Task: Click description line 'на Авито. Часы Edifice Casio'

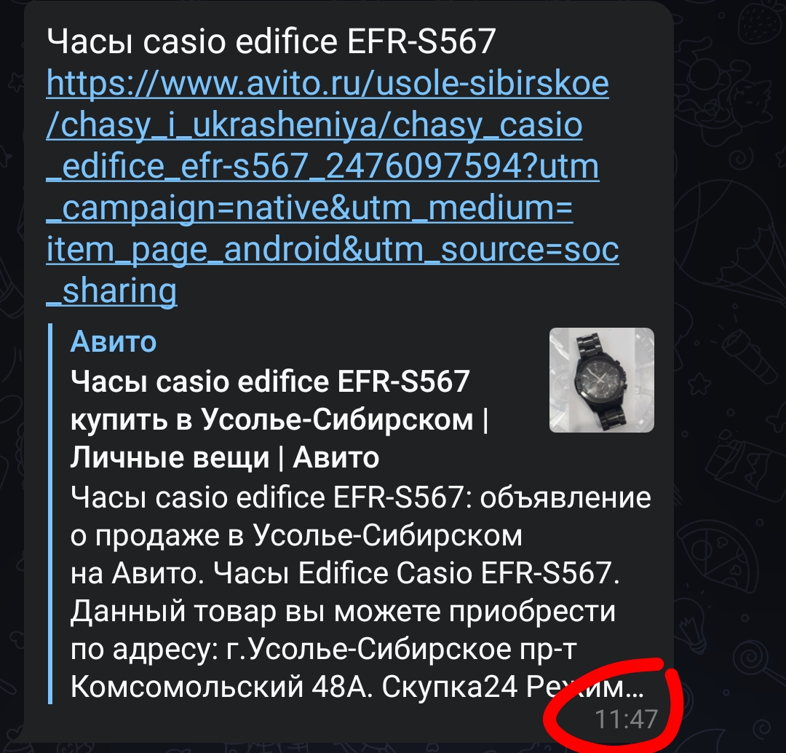Action: click(345, 573)
